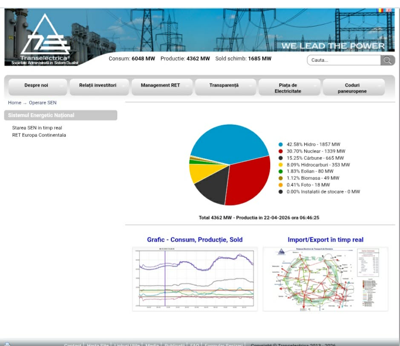The width and height of the screenshot is (400, 346).
Task: Click the red Nuclear legend dot
Action: pos(281,151)
